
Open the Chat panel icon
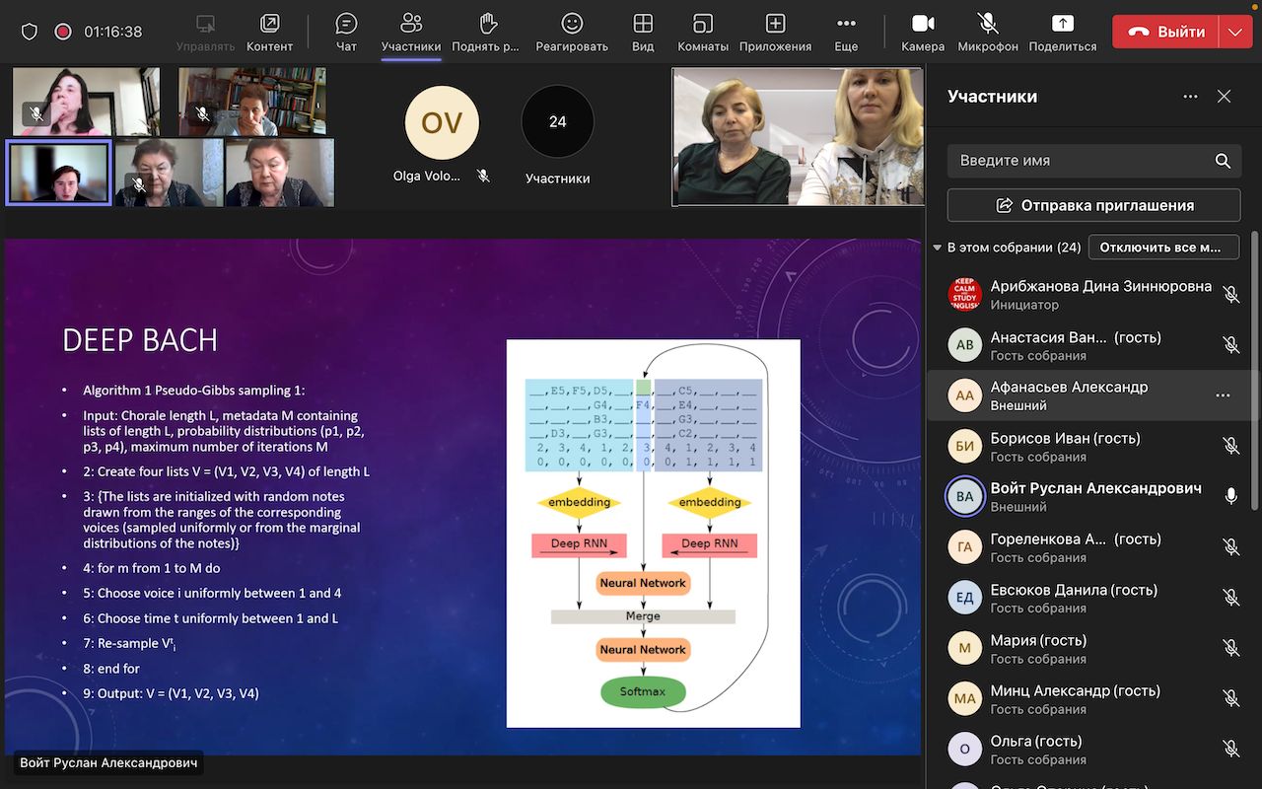(x=346, y=24)
